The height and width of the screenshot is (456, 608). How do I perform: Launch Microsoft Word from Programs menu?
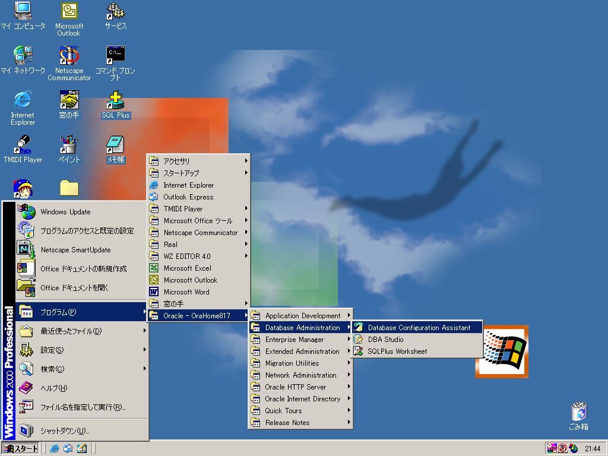[198, 292]
